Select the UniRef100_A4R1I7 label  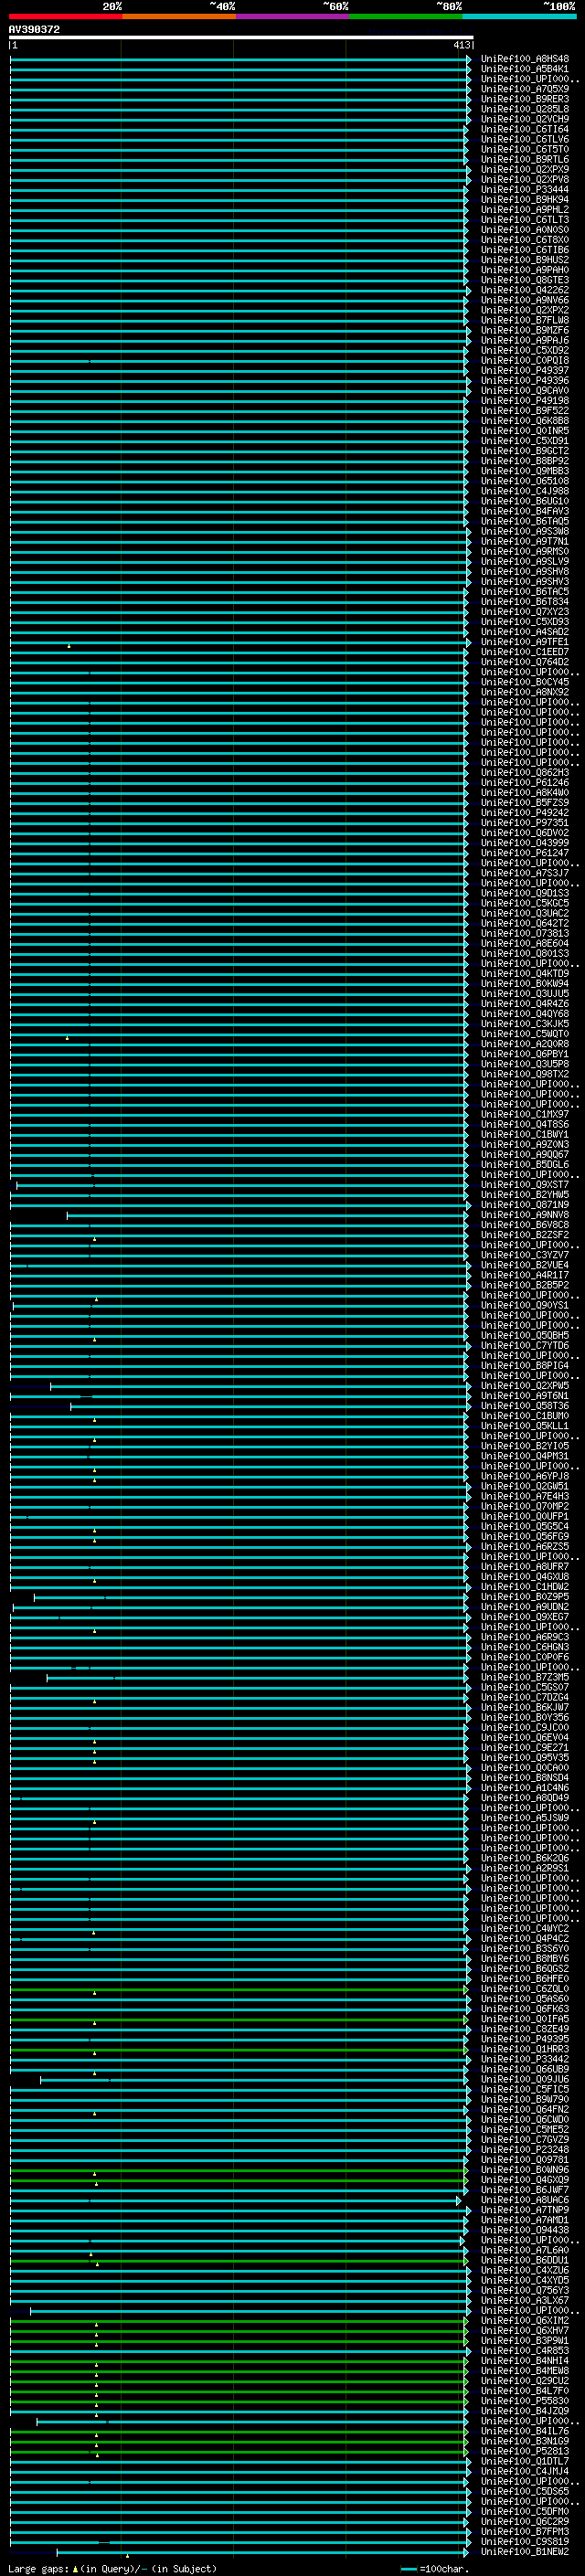[x=525, y=1274]
